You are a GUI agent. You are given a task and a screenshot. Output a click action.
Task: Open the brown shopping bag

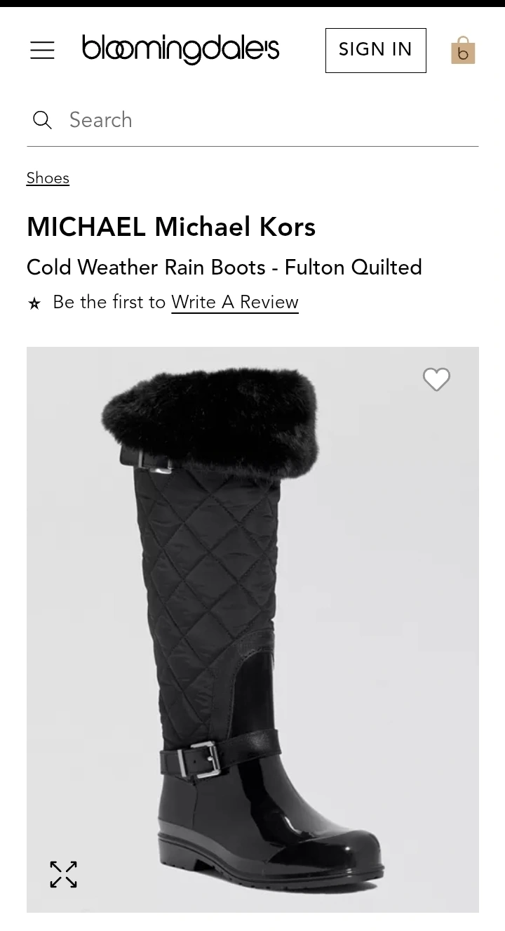click(463, 50)
